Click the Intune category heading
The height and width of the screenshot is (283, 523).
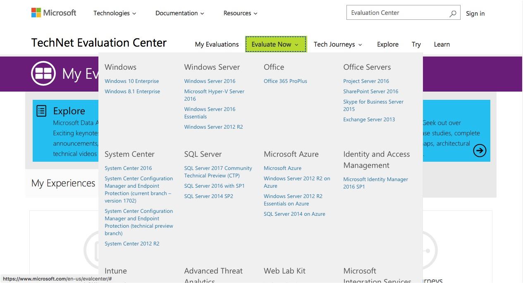click(116, 271)
